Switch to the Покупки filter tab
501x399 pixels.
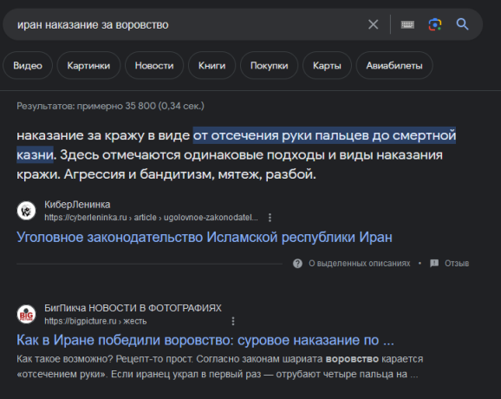(x=269, y=66)
